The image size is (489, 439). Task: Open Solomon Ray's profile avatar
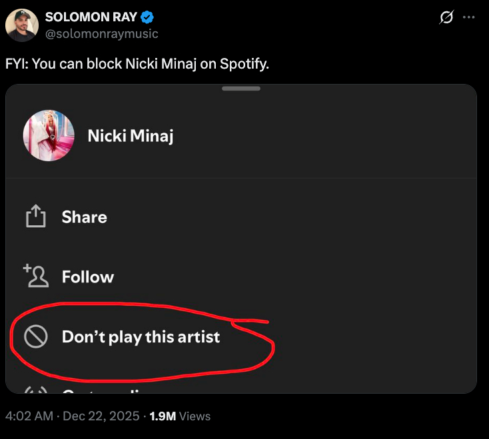(x=22, y=25)
